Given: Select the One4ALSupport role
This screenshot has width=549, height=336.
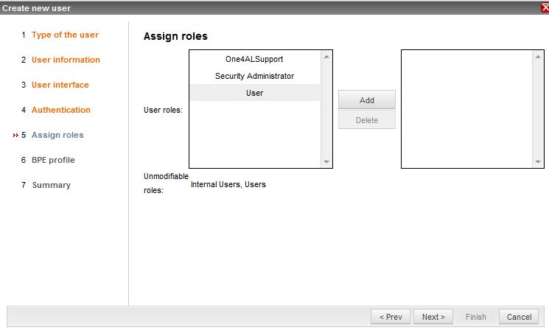Looking at the screenshot, I should (254, 59).
